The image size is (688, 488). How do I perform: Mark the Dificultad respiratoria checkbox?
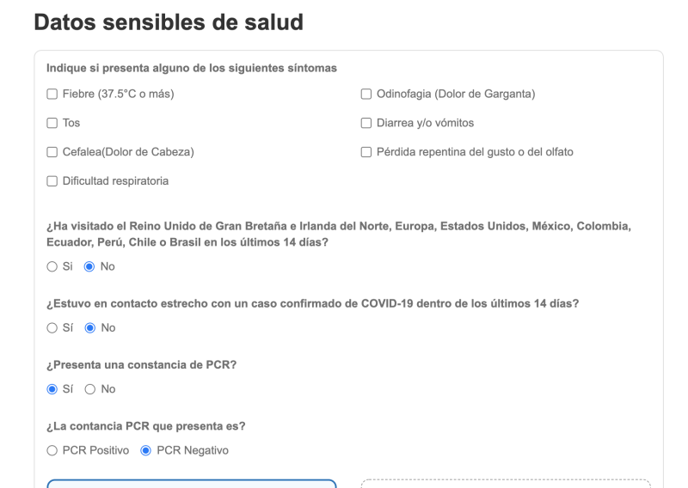52,181
